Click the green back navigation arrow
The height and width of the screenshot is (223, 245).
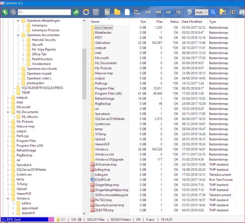coord(5,12)
